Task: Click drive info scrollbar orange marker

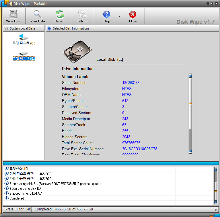Action: tap(190, 103)
